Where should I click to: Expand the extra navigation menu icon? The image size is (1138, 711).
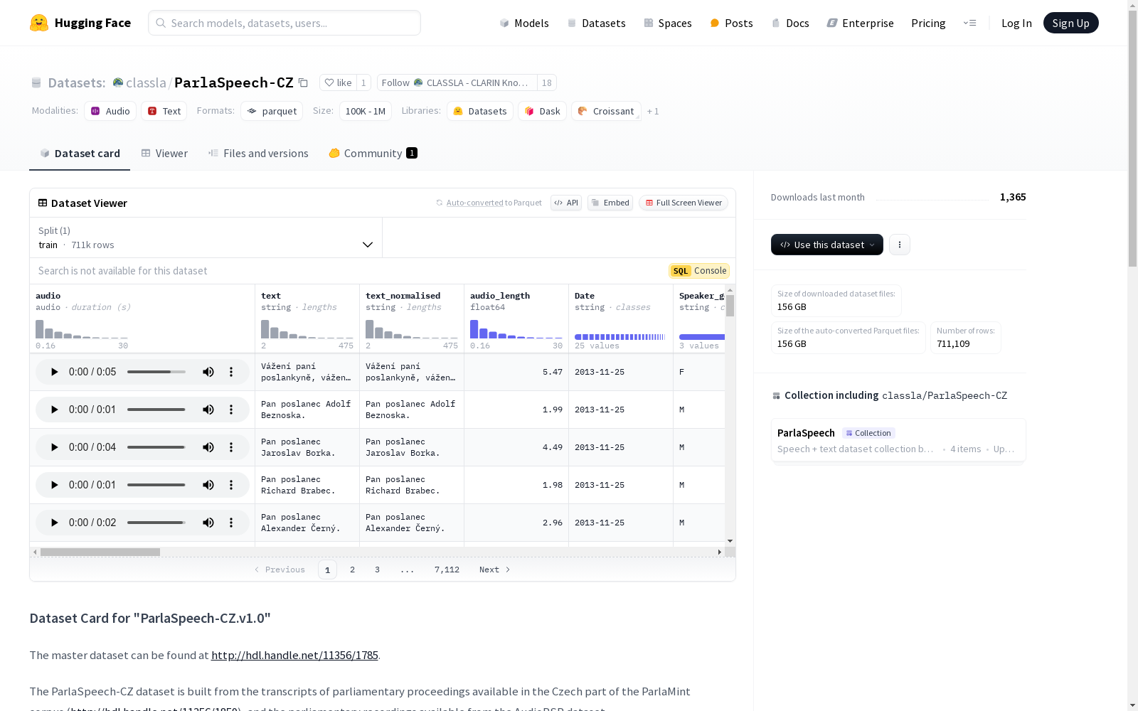[x=969, y=23]
